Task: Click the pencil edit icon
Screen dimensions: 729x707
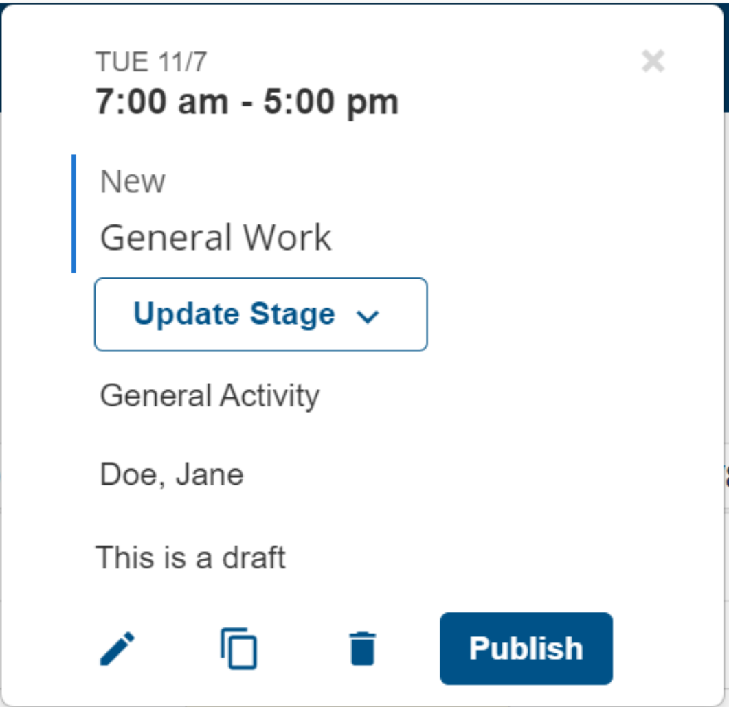Action: tap(117, 649)
